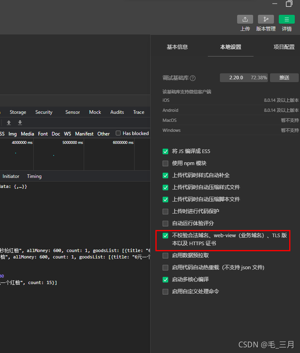Click the Android 8.0.14 及以上版本 value
Screen dimensions: 300x353
[x=281, y=110]
